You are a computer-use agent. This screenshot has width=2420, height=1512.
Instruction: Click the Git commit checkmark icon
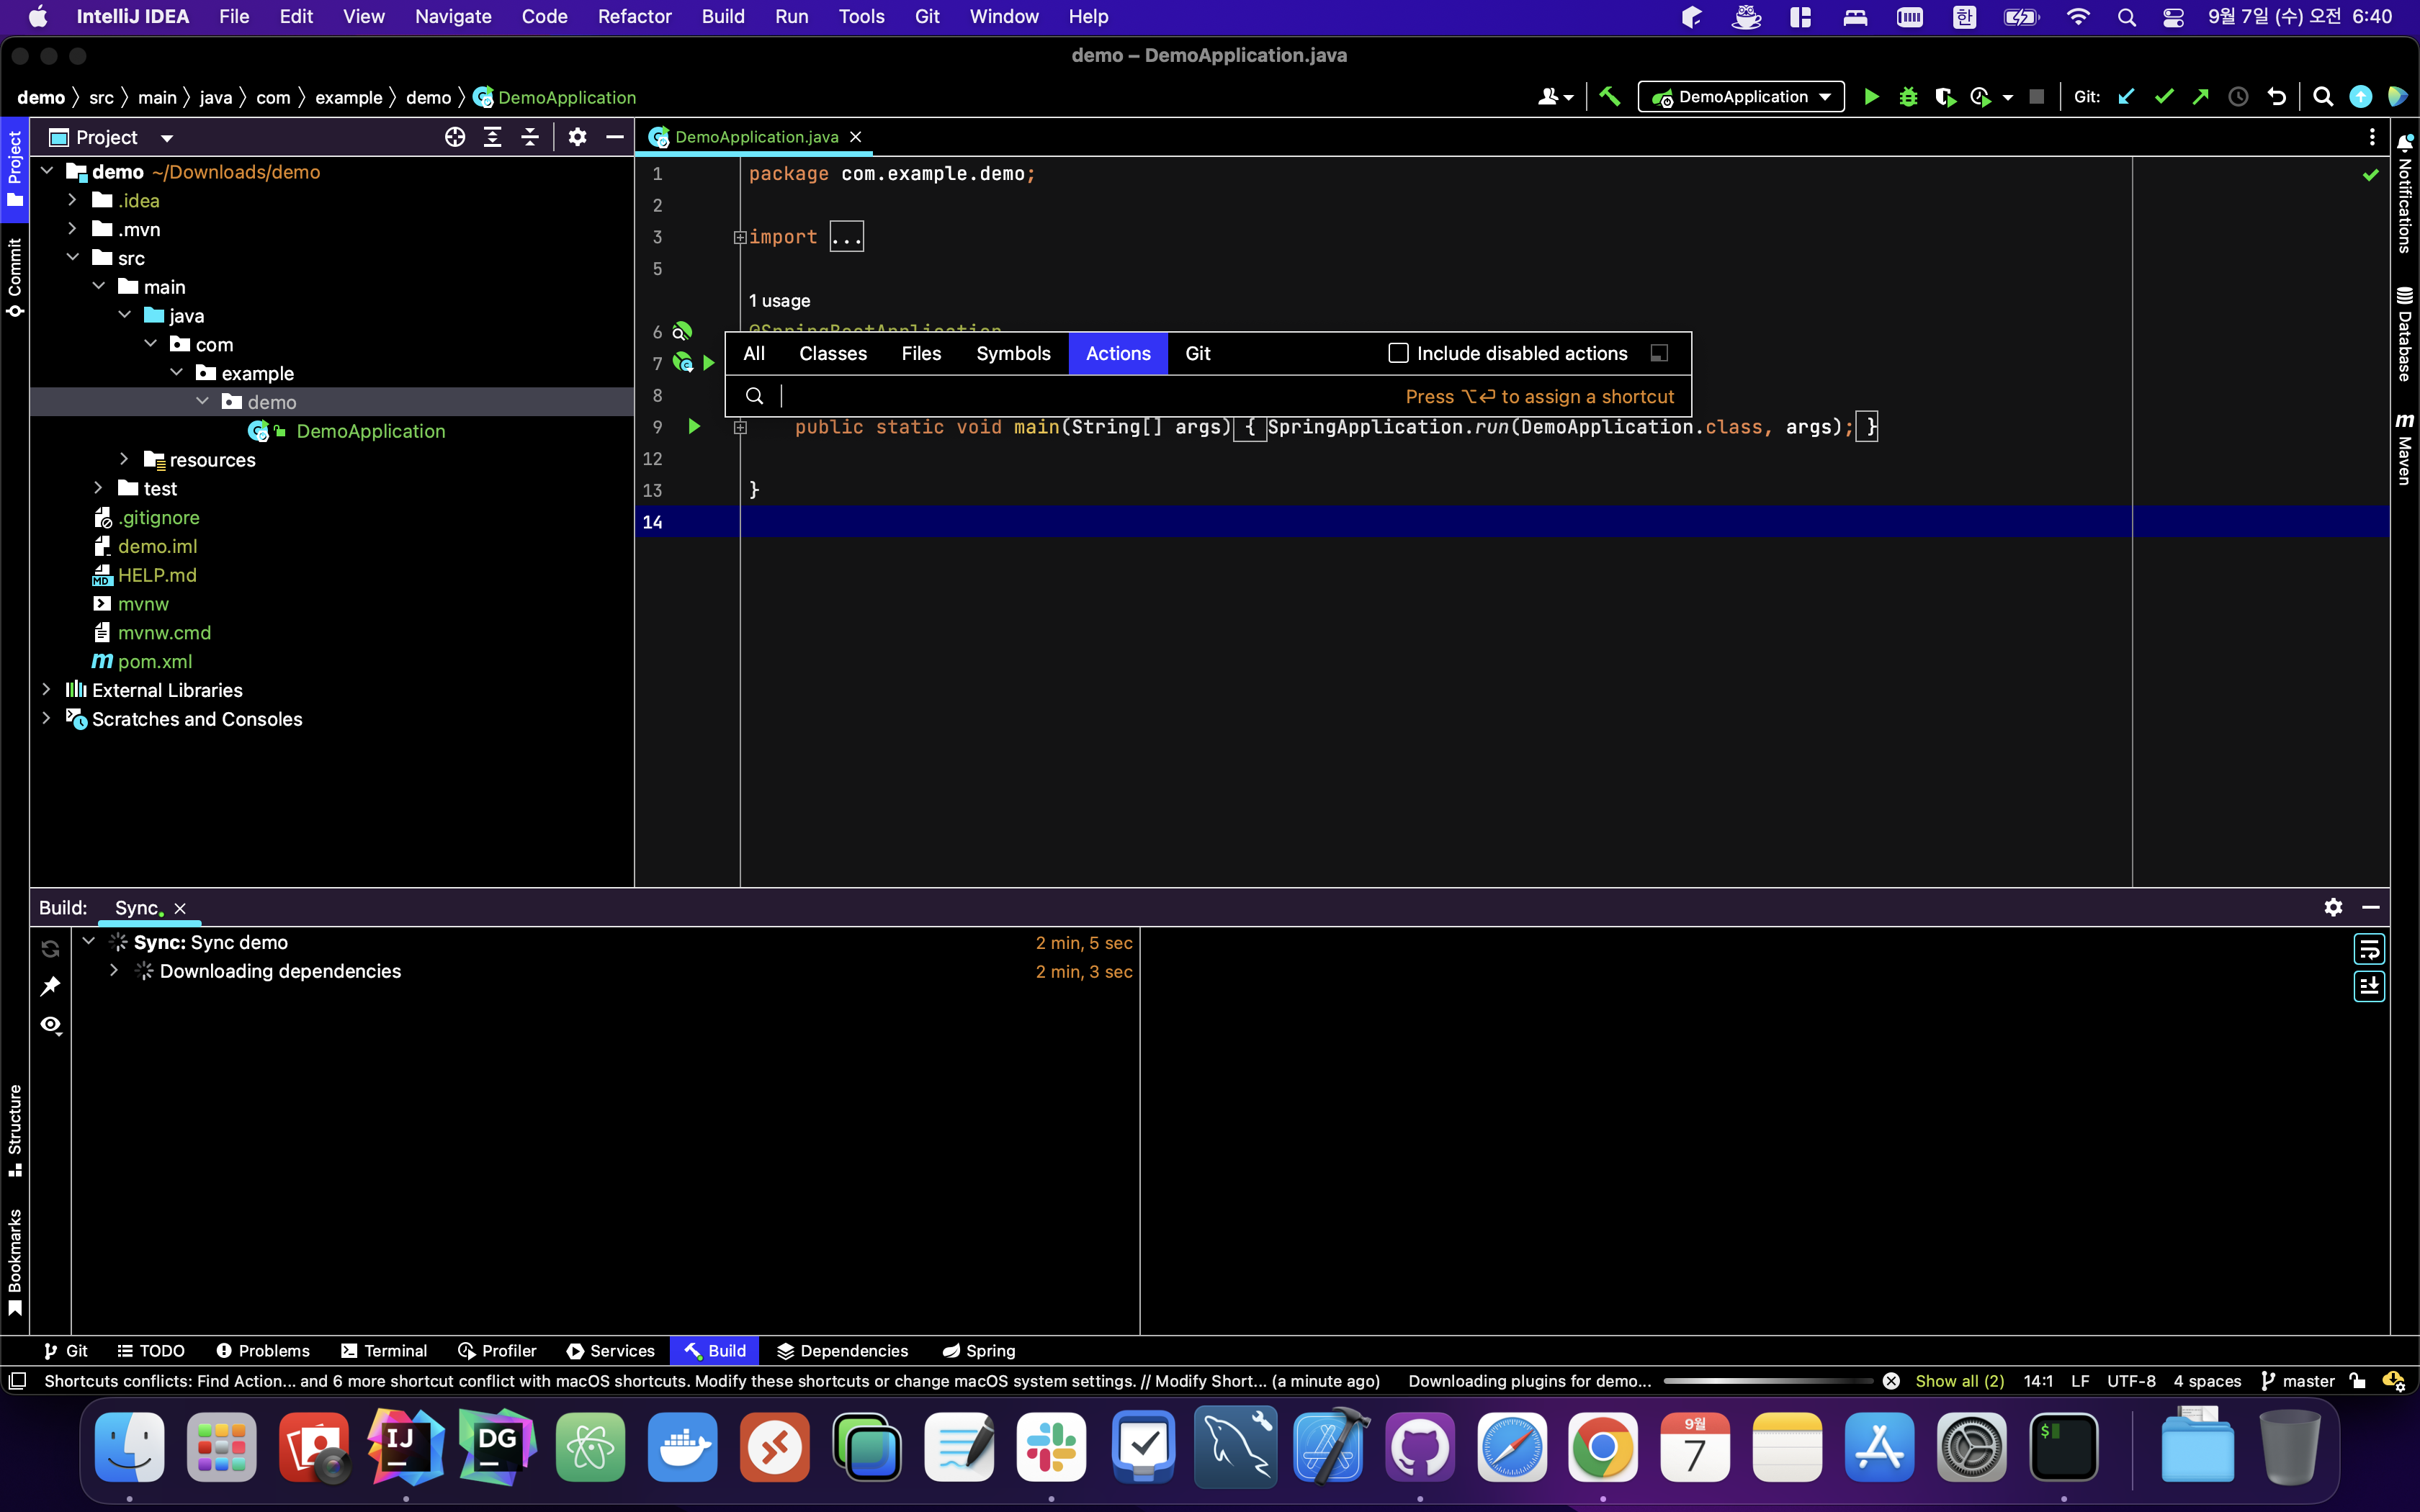(2164, 97)
